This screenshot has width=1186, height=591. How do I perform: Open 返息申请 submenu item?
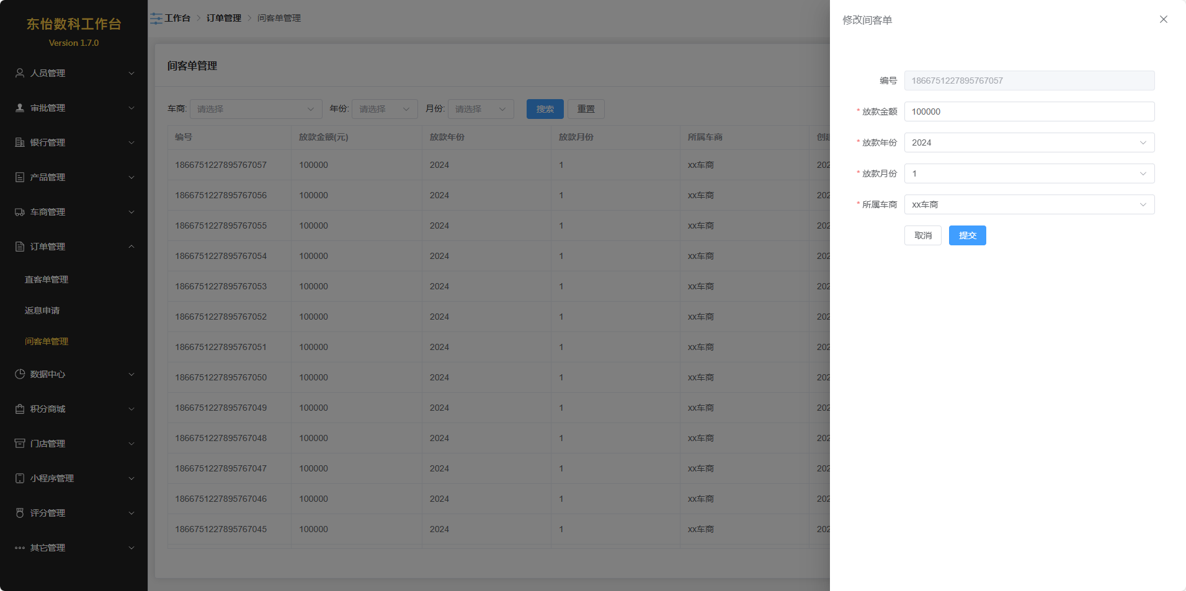[x=42, y=310]
